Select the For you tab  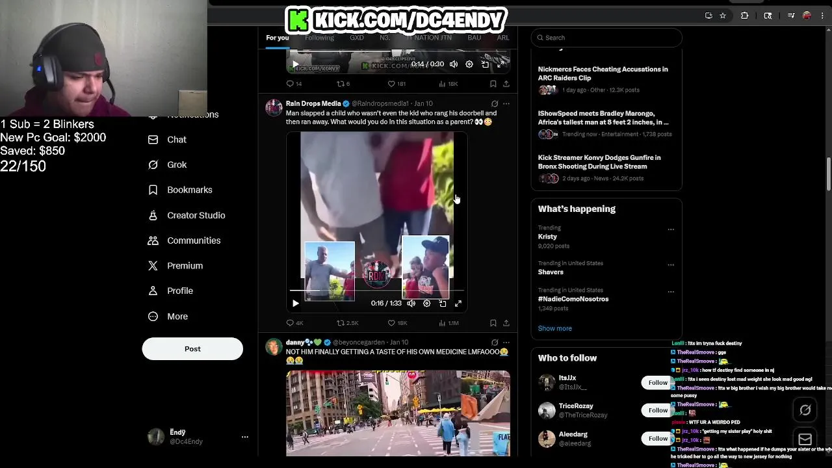click(278, 38)
